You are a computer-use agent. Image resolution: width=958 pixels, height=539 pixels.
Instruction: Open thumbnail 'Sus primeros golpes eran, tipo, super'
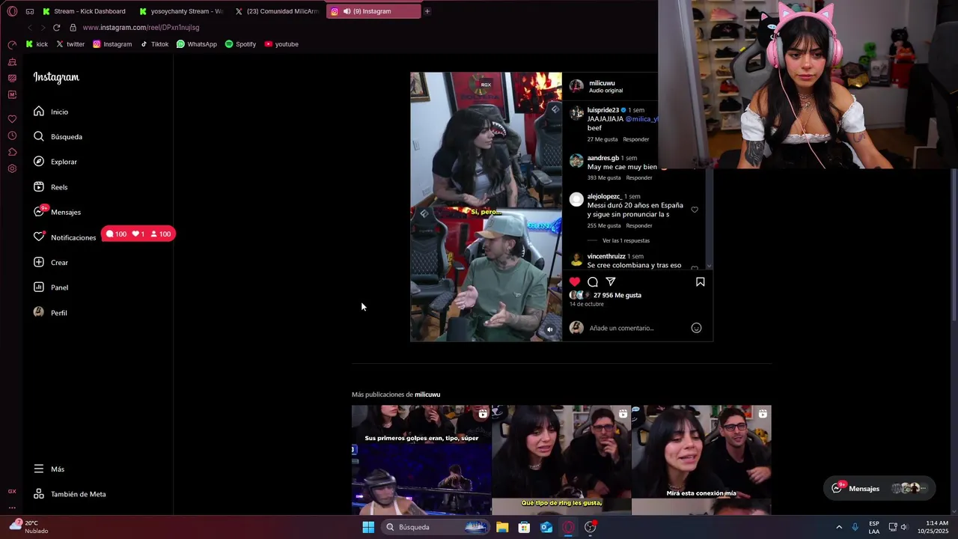421,460
